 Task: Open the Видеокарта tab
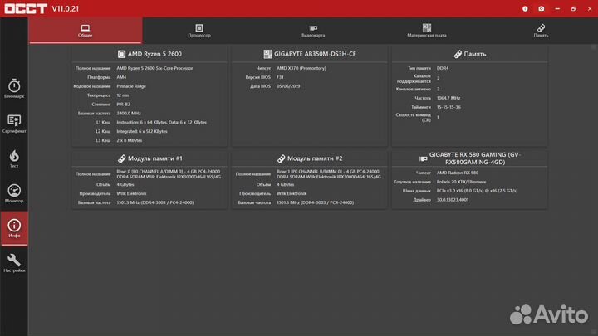[313, 31]
